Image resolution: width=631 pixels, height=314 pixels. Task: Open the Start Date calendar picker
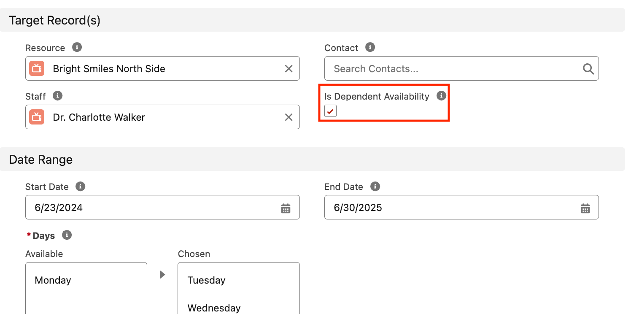point(286,208)
